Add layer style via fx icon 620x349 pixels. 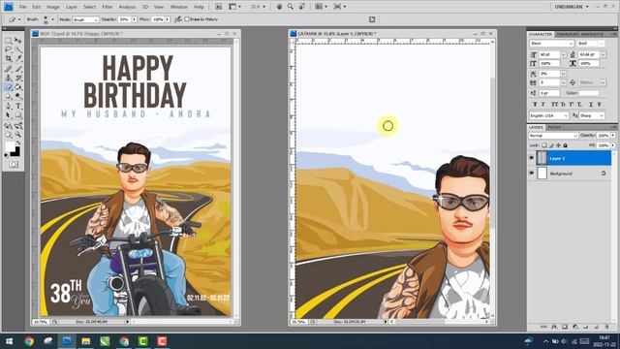click(554, 327)
